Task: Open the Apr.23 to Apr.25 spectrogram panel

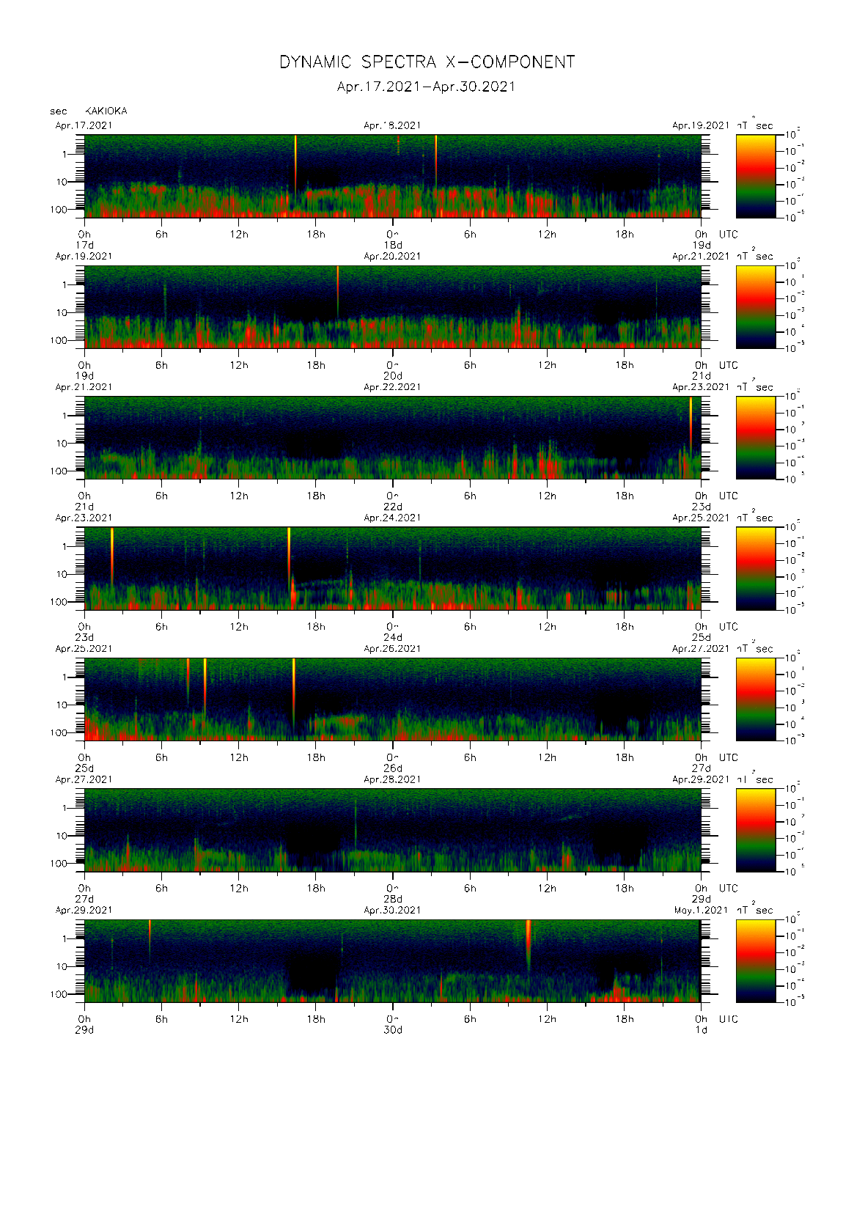Action: click(x=393, y=568)
